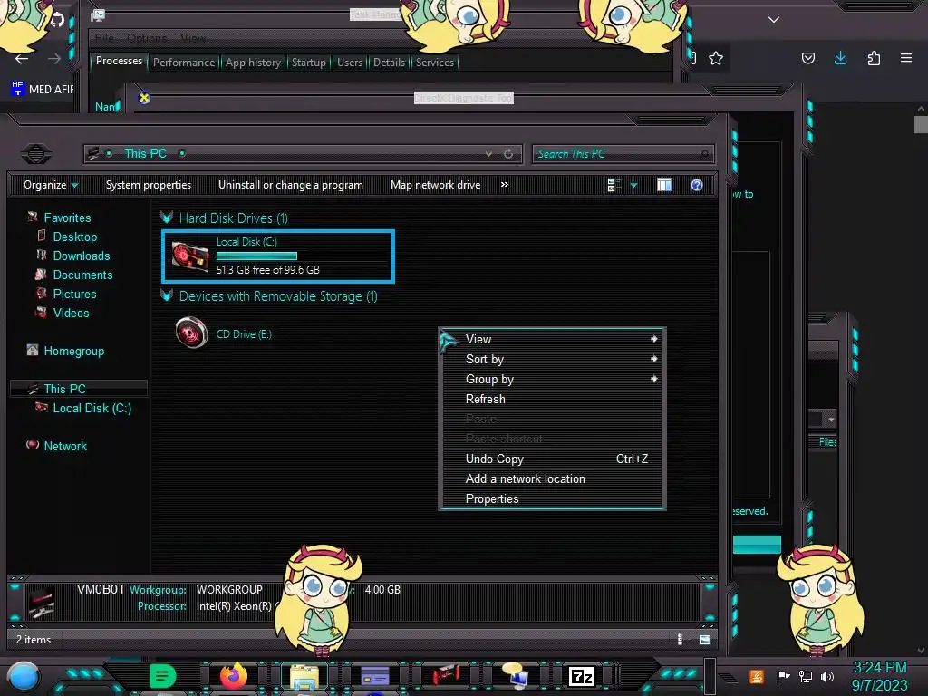Click the search magnifier icon in Explorer
Viewport: 928px width, 696px height.
coord(704,154)
